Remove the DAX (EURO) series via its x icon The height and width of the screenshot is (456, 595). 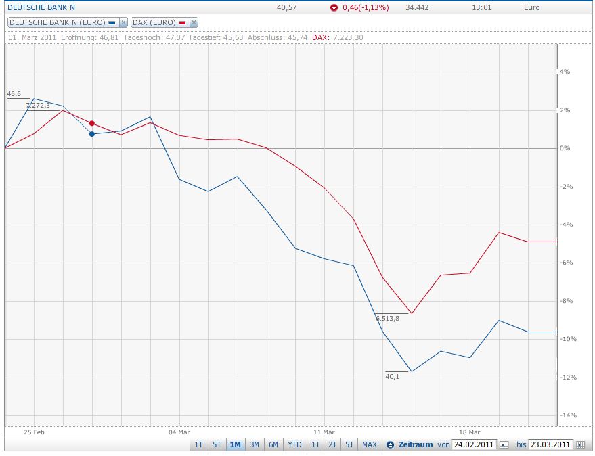(193, 22)
